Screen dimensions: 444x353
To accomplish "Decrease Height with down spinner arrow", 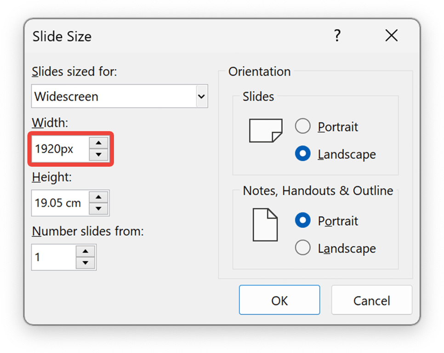I will pyautogui.click(x=98, y=209).
